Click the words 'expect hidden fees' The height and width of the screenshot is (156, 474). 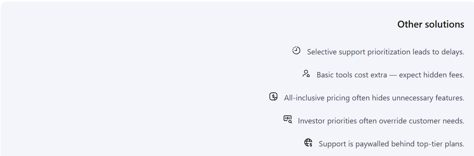click(x=431, y=75)
